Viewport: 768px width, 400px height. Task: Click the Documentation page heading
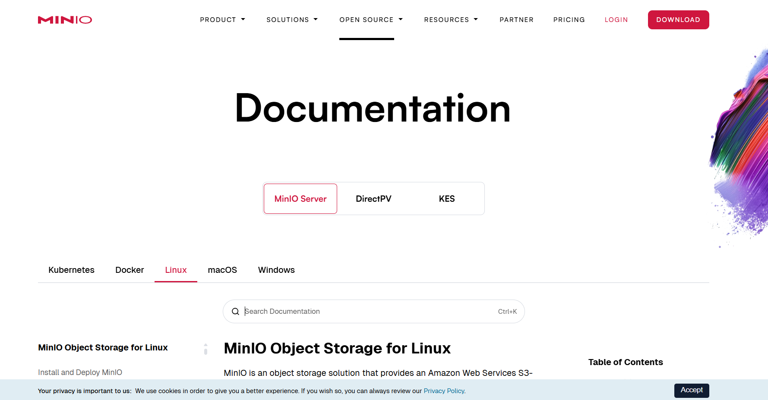(x=373, y=108)
